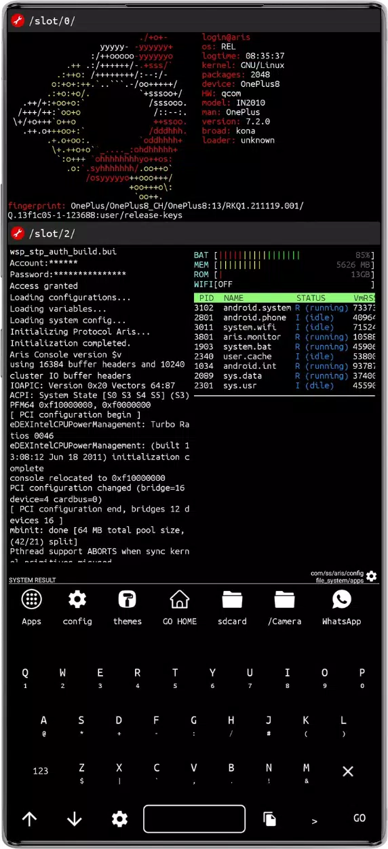Tap the wrench icon in /slot/2/ header

click(x=18, y=234)
